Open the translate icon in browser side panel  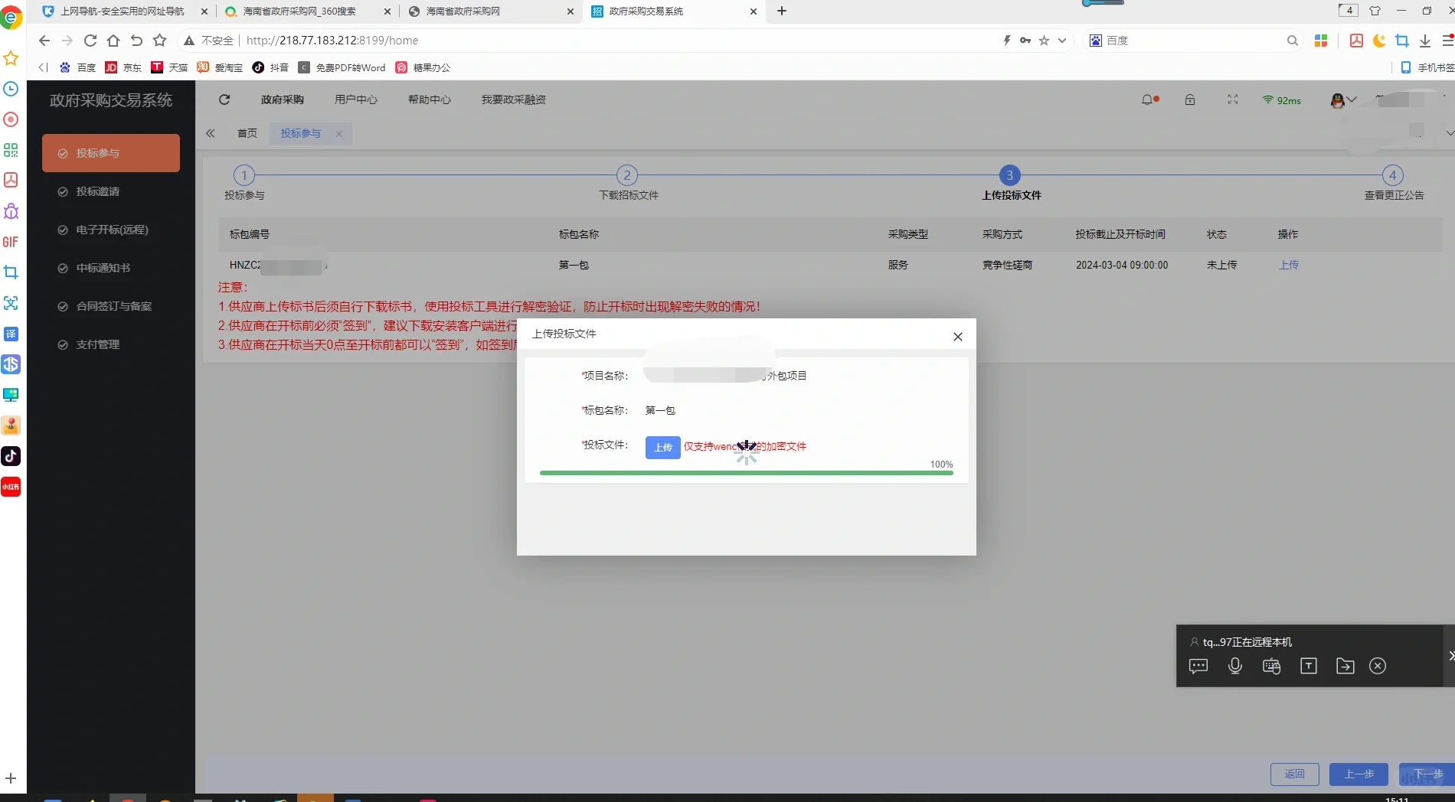click(x=11, y=334)
